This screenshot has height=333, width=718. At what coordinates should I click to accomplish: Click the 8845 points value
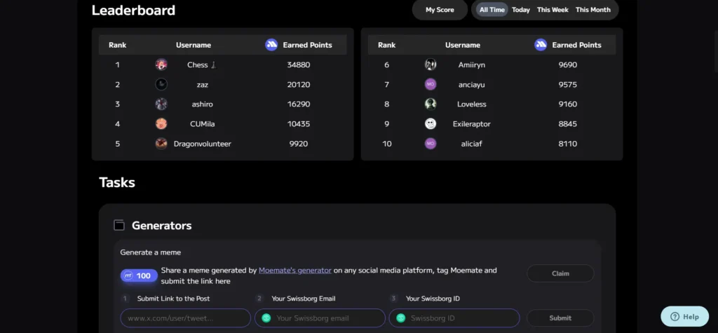click(568, 123)
